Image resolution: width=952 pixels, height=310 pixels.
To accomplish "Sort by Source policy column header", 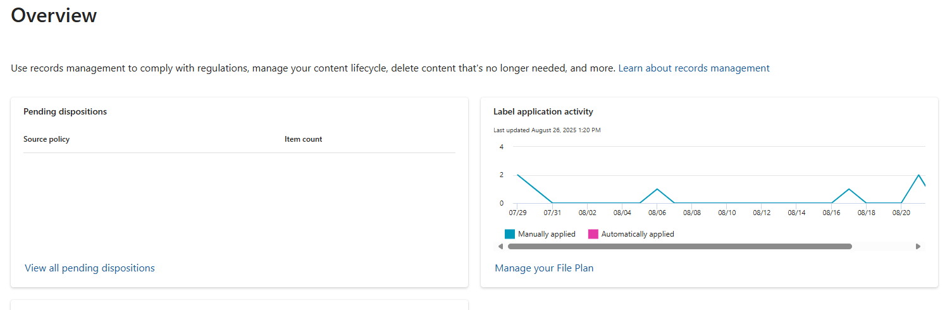I will [46, 139].
